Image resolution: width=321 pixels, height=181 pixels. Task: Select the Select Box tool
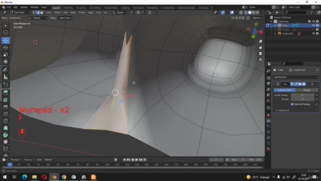coord(6,26)
